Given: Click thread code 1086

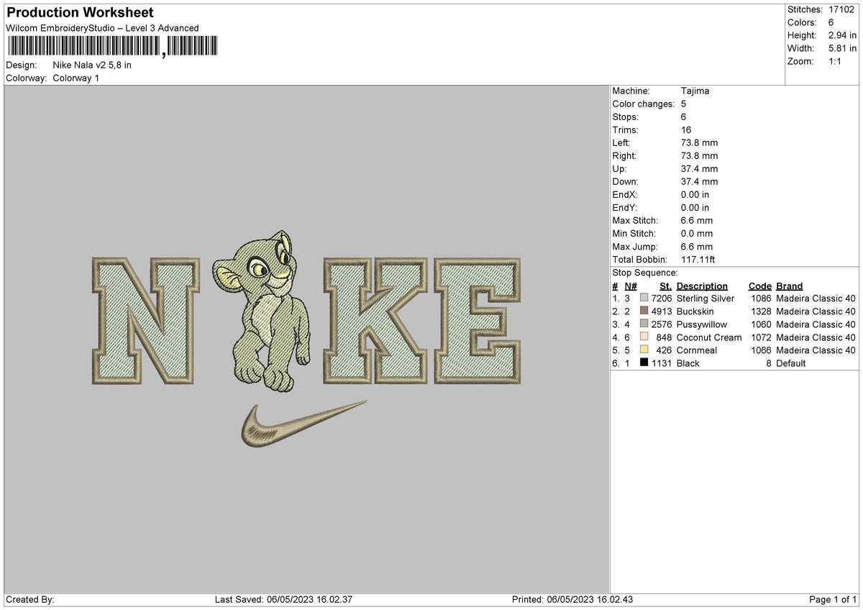Looking at the screenshot, I should pyautogui.click(x=761, y=299).
